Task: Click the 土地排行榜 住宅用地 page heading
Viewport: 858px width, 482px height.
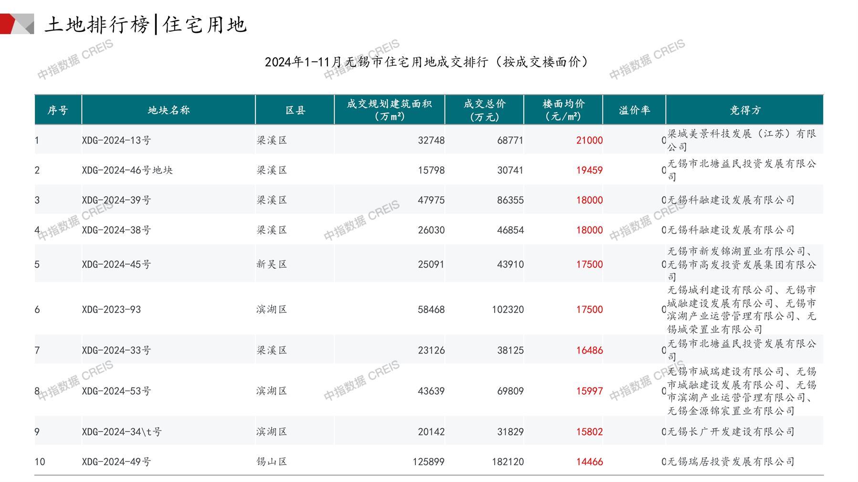Action: [146, 24]
